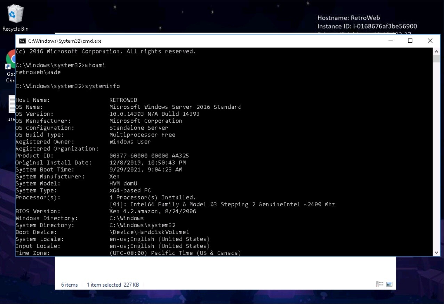Click the Hostname: RetroWeb desktop text
The image size is (444, 304).
348,18
